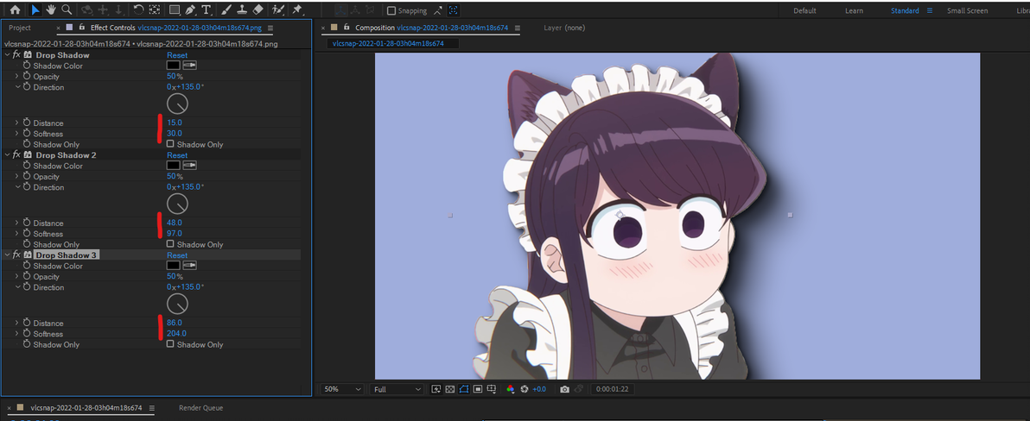Click the eyedropper for Drop Shadow 2 color
The width and height of the screenshot is (1030, 421).
click(x=190, y=166)
